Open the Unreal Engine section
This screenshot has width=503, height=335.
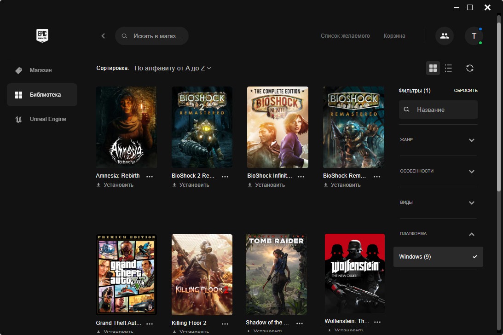(x=42, y=119)
